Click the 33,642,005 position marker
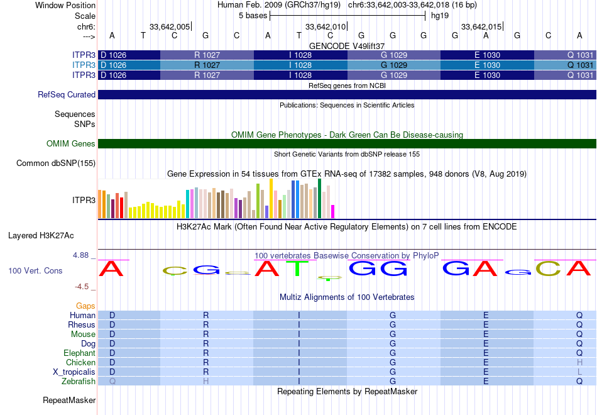Image resolution: width=597 pixels, height=415 pixels. click(170, 26)
